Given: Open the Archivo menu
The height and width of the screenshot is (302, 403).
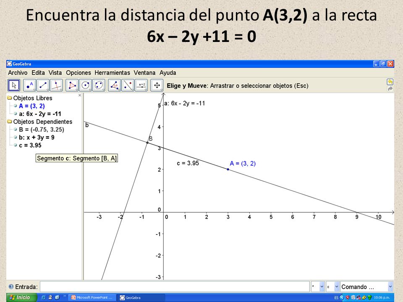Looking at the screenshot, I should [18, 73].
